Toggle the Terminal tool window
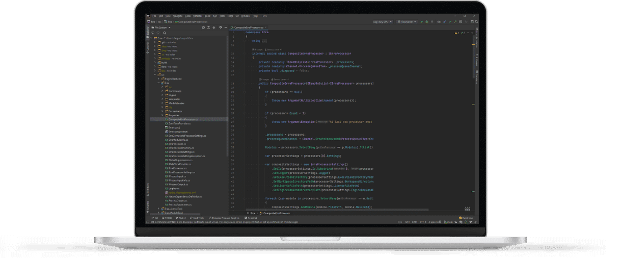The width and height of the screenshot is (622, 259). point(252,218)
